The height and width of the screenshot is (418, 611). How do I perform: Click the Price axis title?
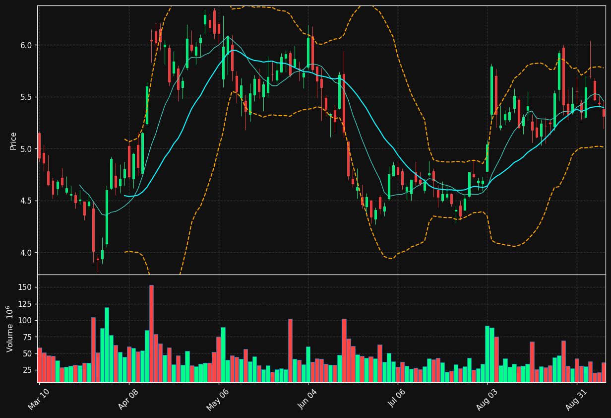(13, 140)
